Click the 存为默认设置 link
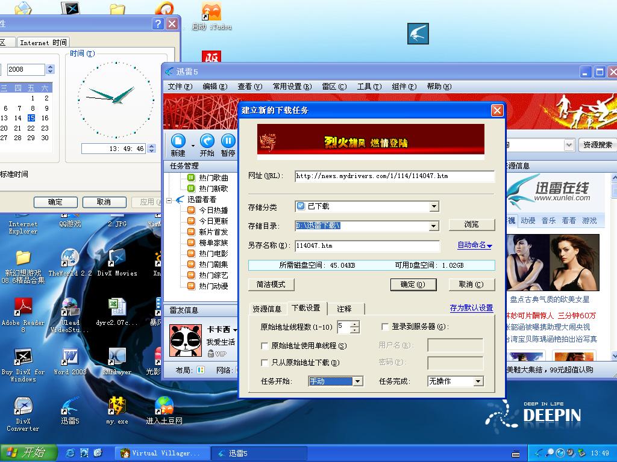 click(x=471, y=308)
